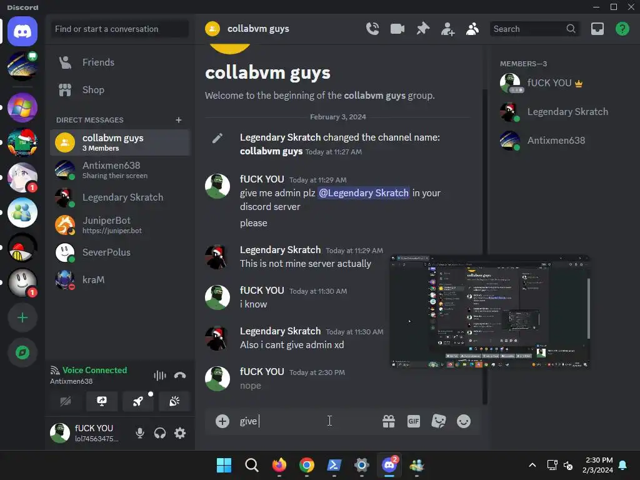Click @Legendary Skratch mention in message

click(x=363, y=192)
